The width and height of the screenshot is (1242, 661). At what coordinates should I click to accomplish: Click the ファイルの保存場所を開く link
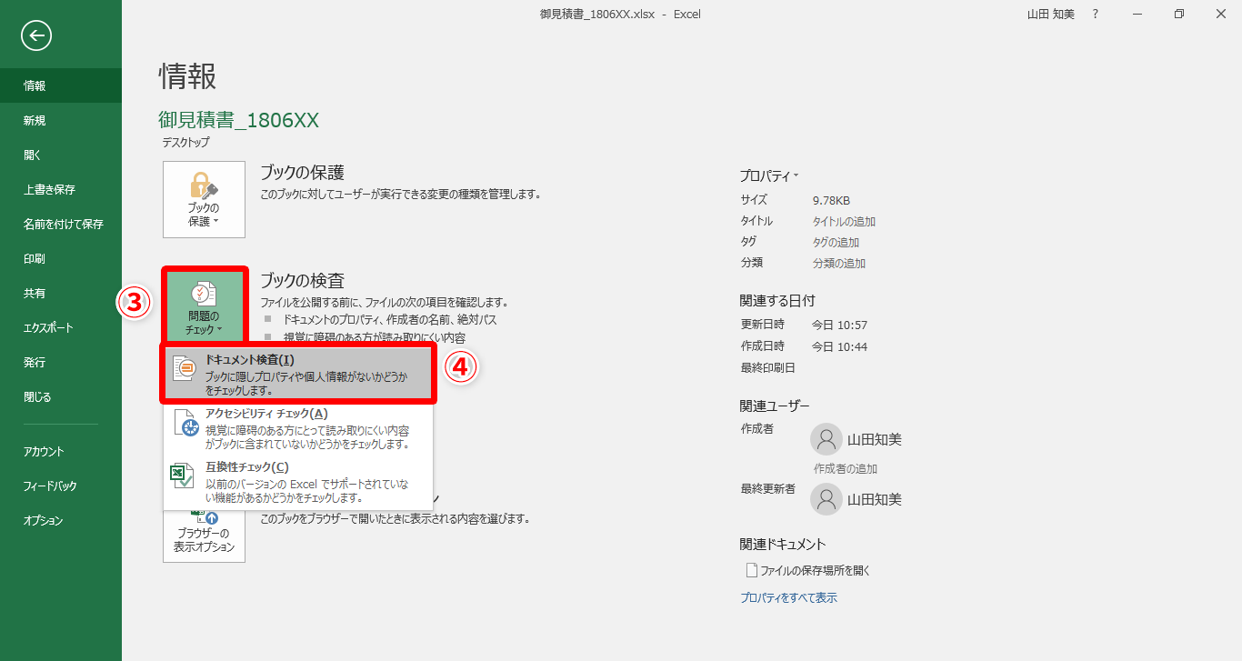pos(816,571)
